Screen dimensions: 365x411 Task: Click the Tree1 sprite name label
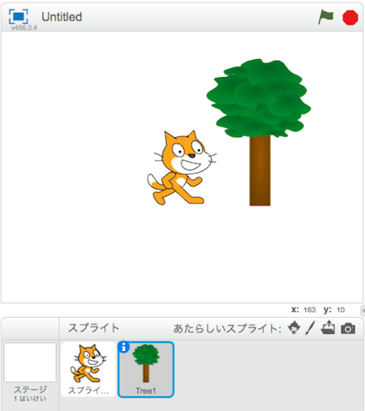[146, 391]
